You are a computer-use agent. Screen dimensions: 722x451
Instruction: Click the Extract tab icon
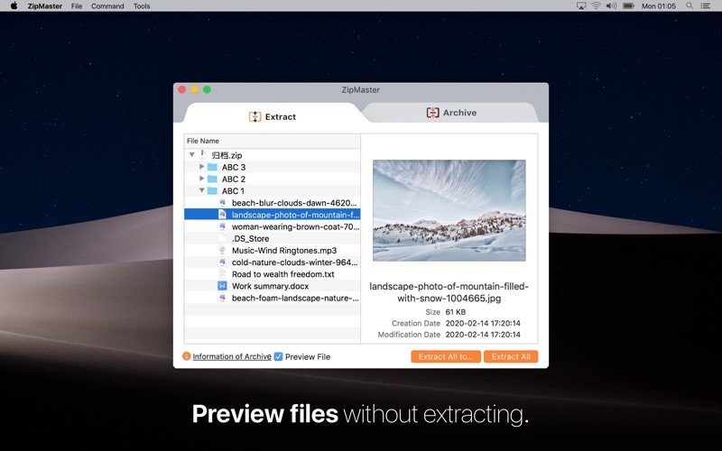coord(255,117)
